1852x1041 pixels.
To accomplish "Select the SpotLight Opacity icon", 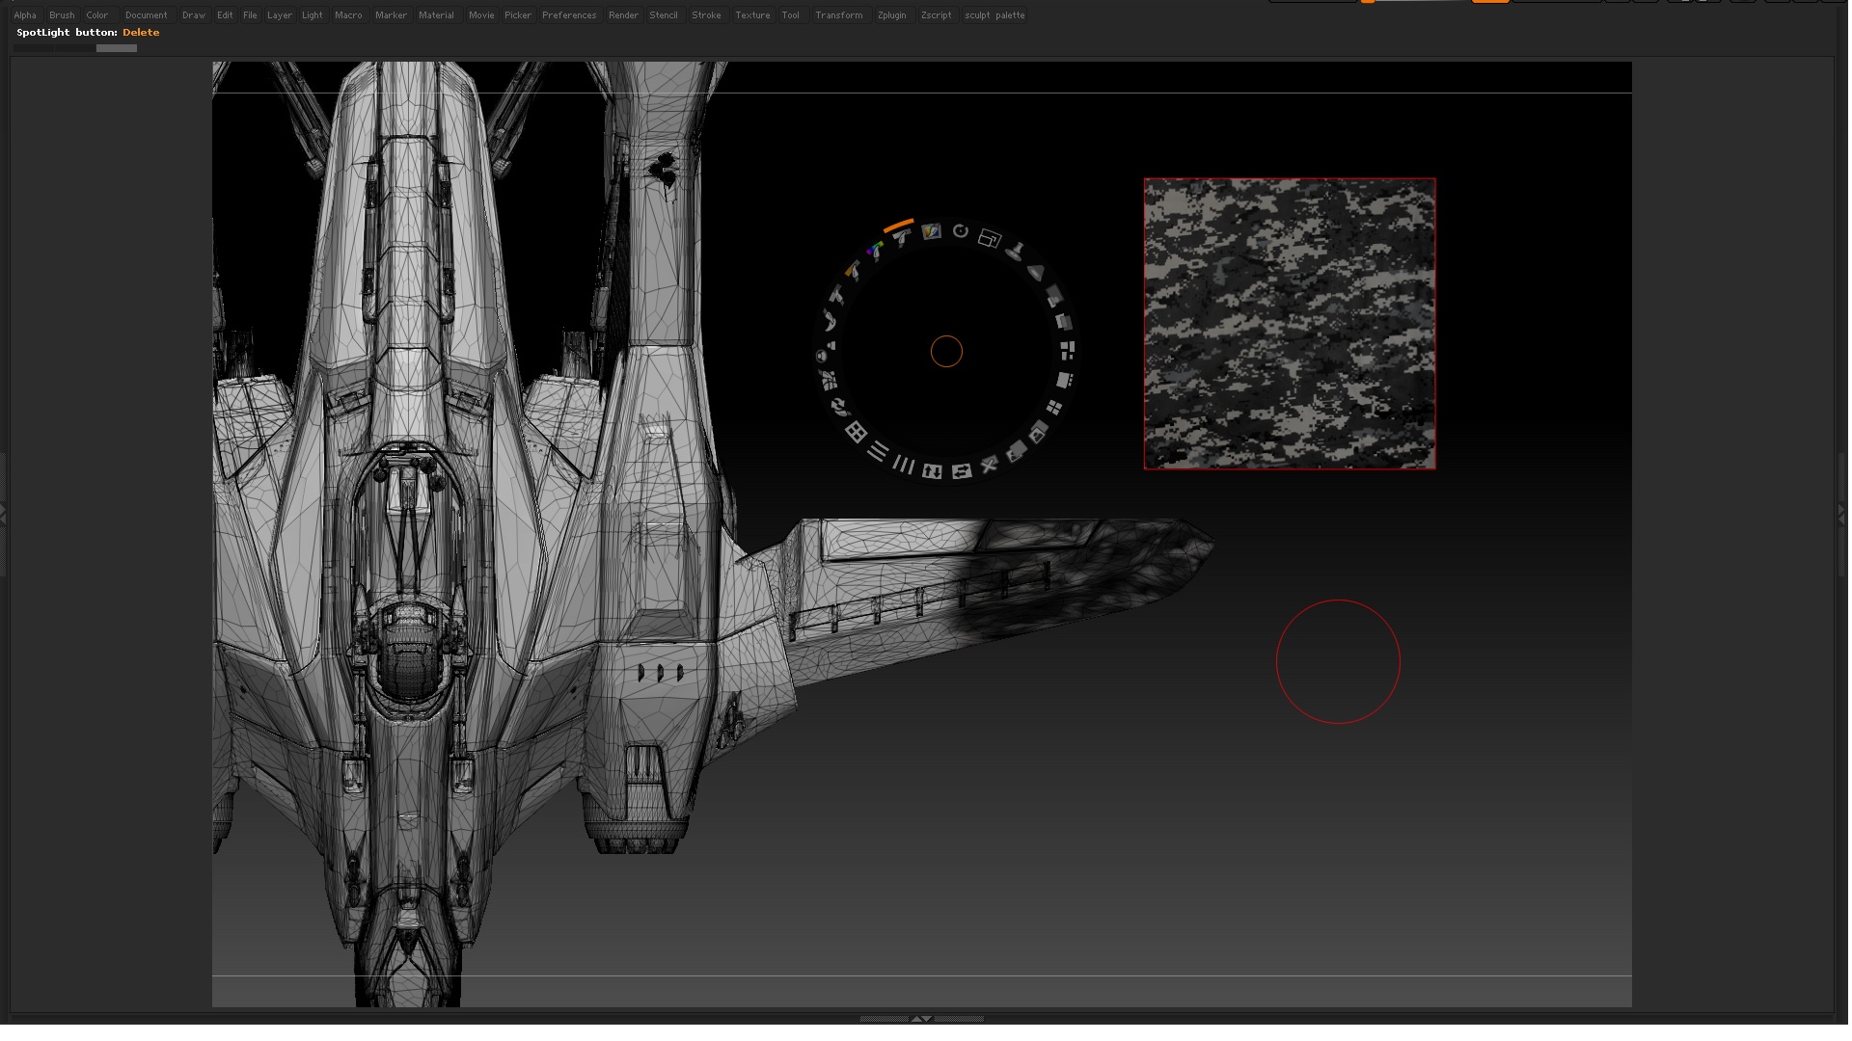I will tap(1054, 295).
